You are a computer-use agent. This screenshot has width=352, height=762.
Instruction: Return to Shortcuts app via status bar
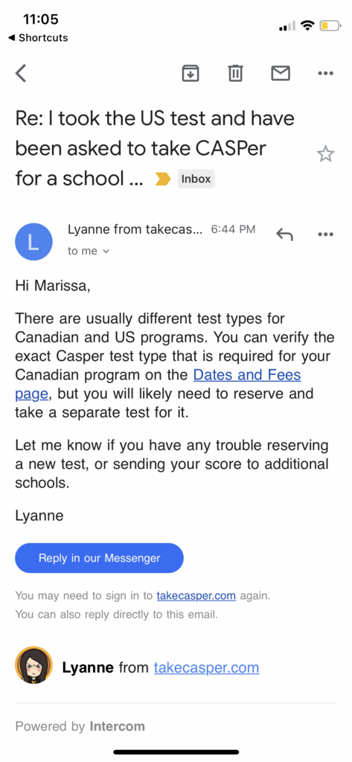click(x=38, y=38)
